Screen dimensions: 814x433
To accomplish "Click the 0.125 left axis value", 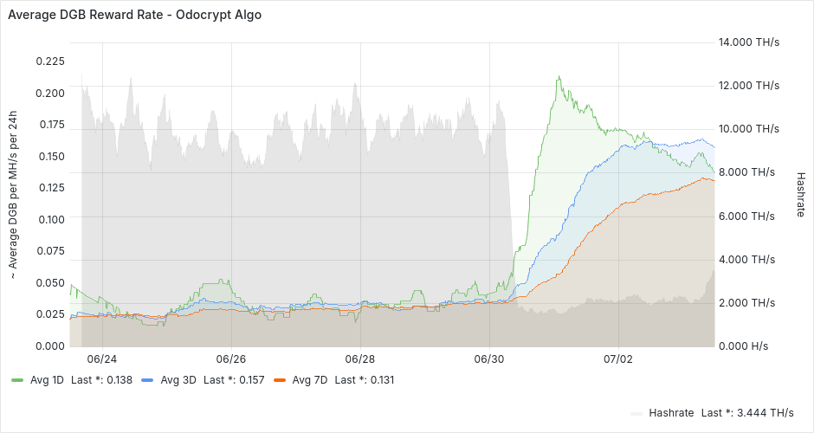I will click(50, 187).
